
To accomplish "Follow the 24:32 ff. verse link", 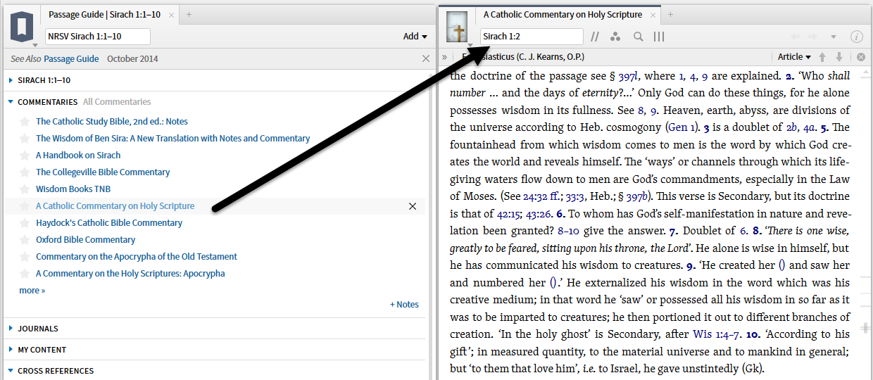I will [x=546, y=196].
